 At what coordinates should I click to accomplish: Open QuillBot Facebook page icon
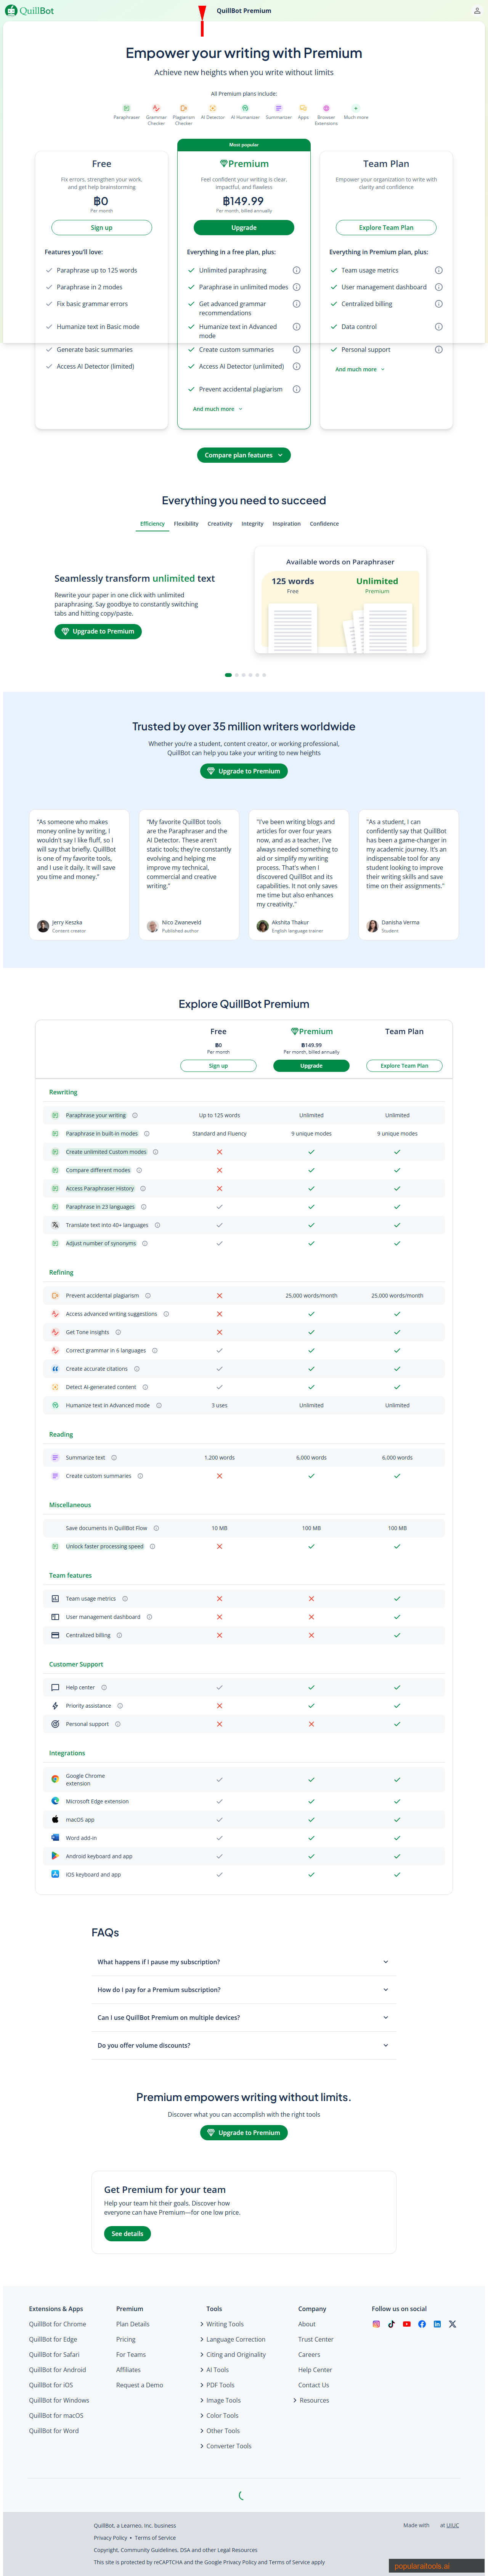point(422,2324)
